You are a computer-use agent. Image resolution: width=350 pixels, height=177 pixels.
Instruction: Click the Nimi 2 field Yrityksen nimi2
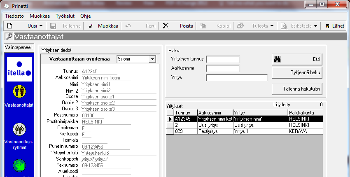pyautogui.click(x=119, y=91)
